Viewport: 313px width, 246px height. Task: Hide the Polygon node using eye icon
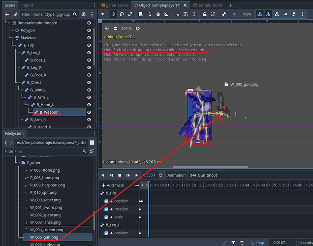[x=89, y=30]
